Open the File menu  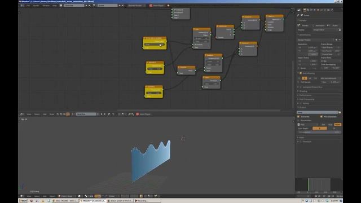tap(28, 6)
